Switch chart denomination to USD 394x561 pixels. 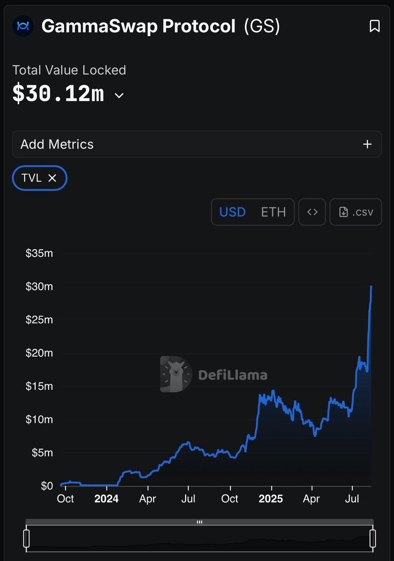click(232, 212)
